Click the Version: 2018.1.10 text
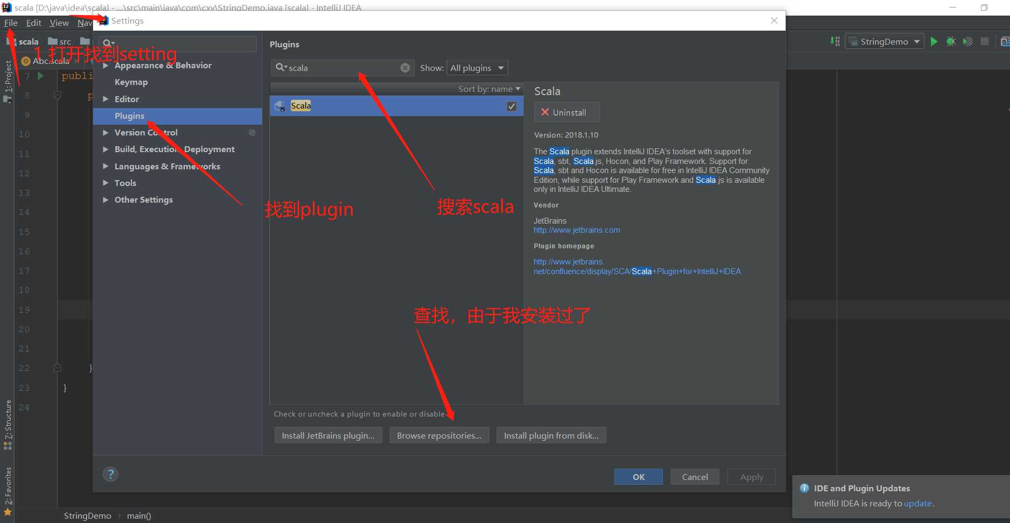 [x=566, y=135]
